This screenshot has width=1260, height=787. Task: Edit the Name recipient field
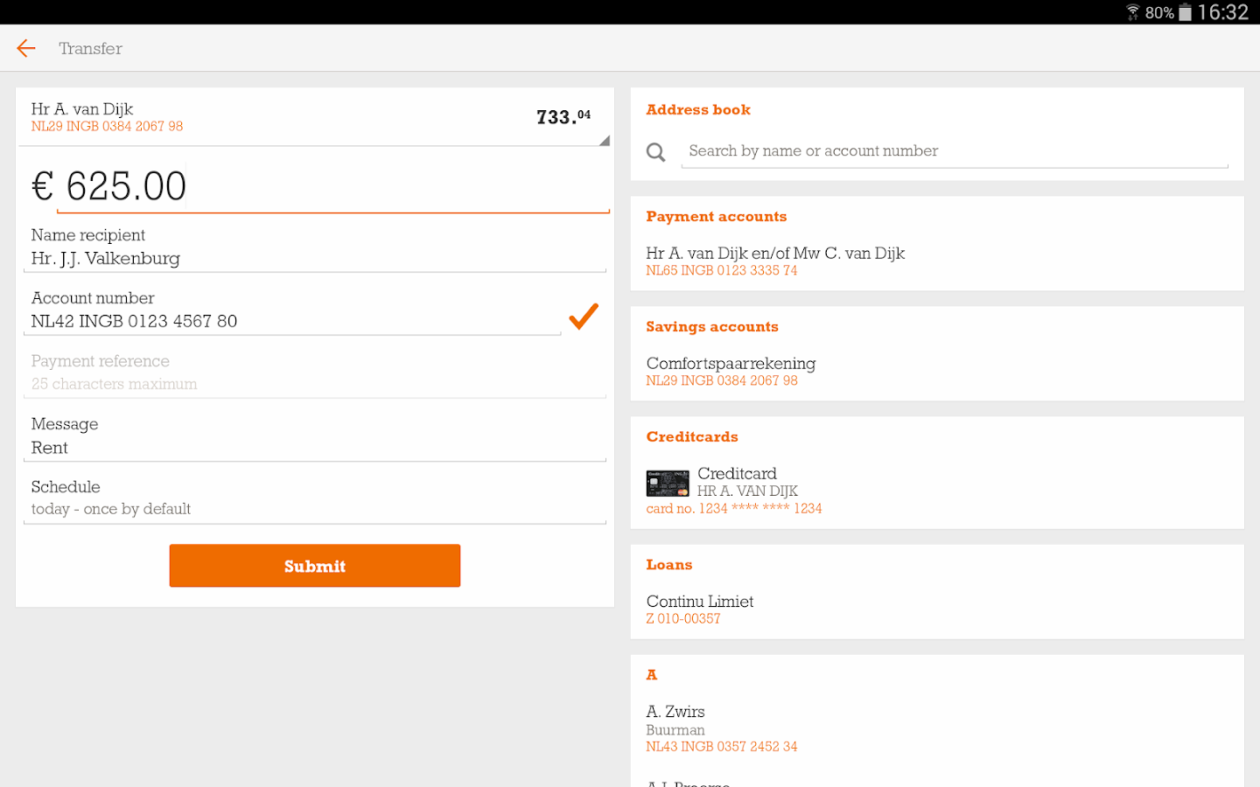(x=315, y=258)
